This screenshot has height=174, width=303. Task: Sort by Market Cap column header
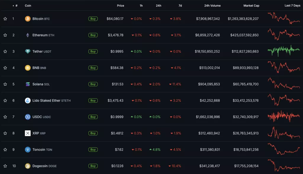tap(251, 6)
